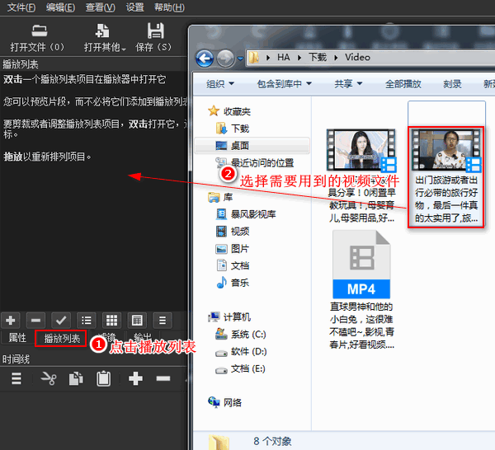Select 桌面 in navigation pane
The image size is (495, 450).
click(x=252, y=145)
